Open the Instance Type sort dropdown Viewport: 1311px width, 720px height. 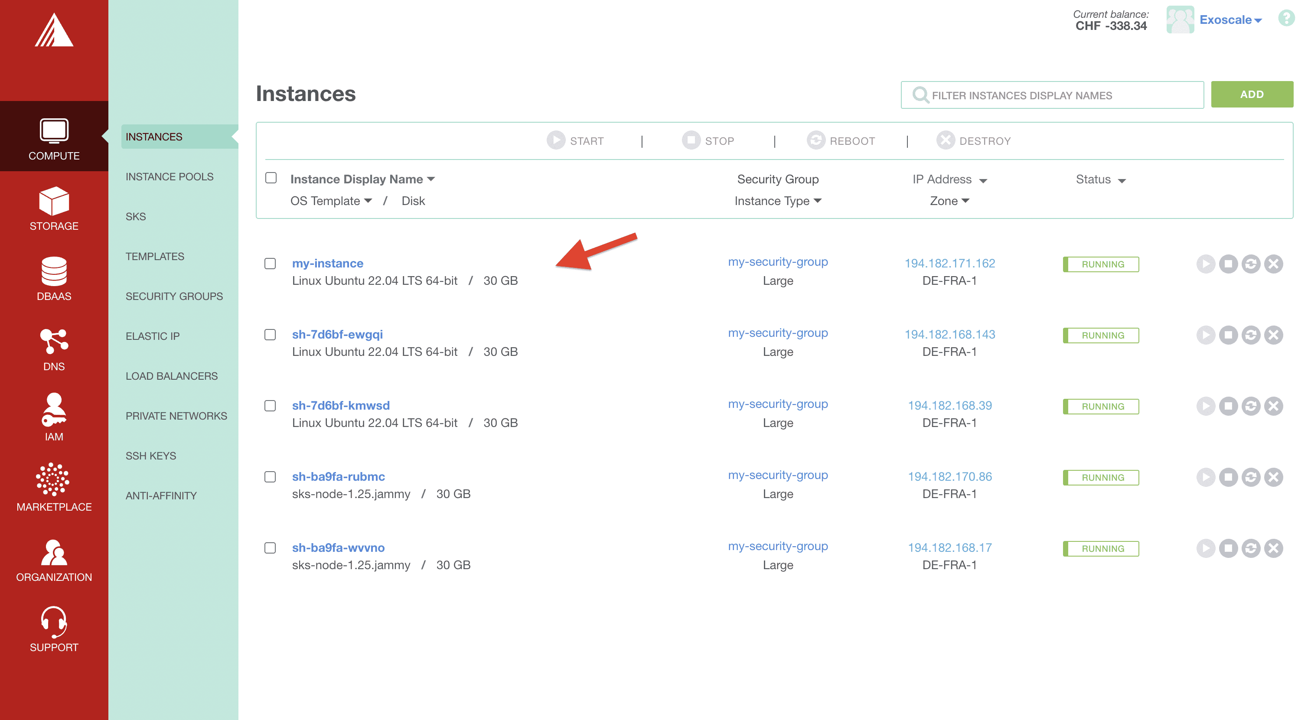(x=778, y=200)
